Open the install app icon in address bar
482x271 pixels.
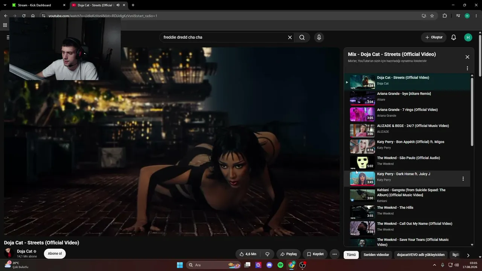click(x=424, y=16)
